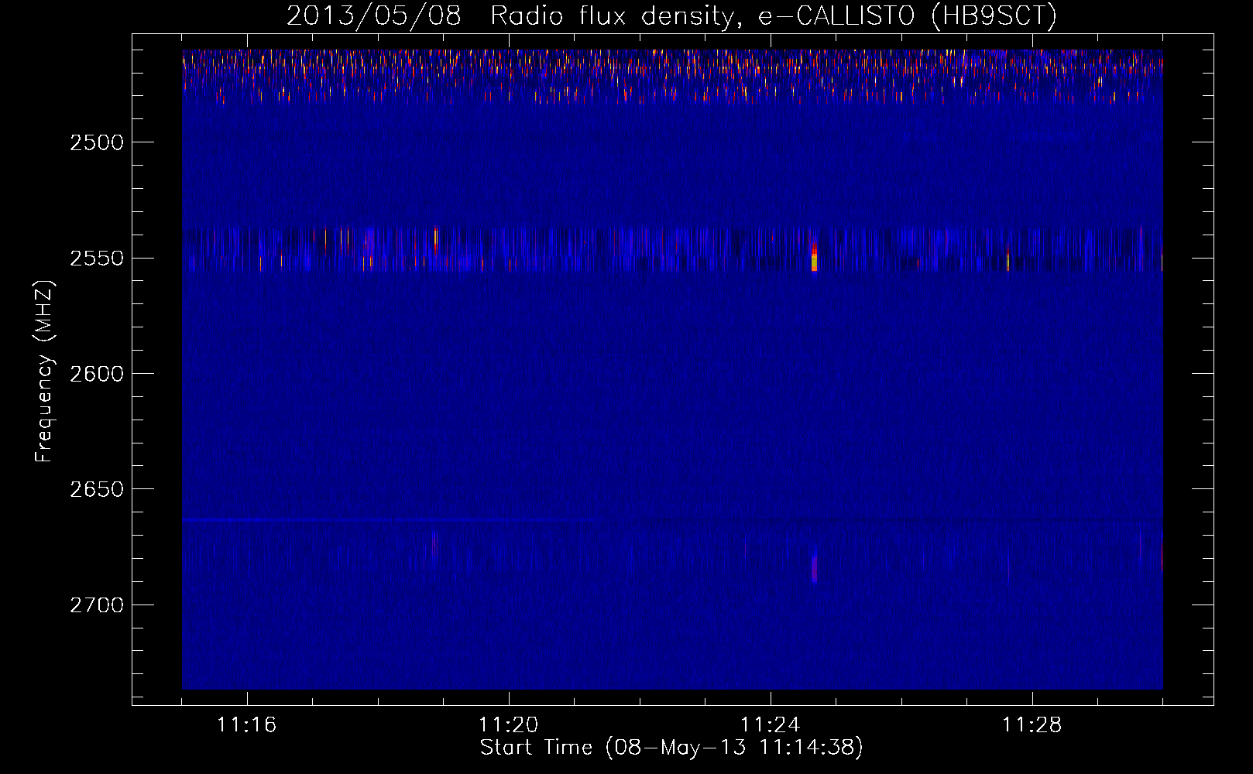Click the 2600 frequency tick label

(97, 374)
